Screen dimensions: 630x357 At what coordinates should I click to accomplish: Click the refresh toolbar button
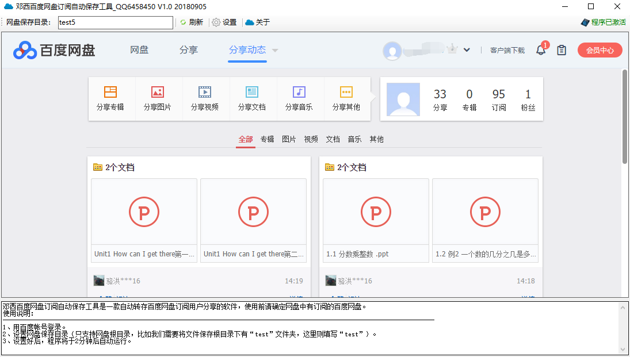pyautogui.click(x=191, y=22)
